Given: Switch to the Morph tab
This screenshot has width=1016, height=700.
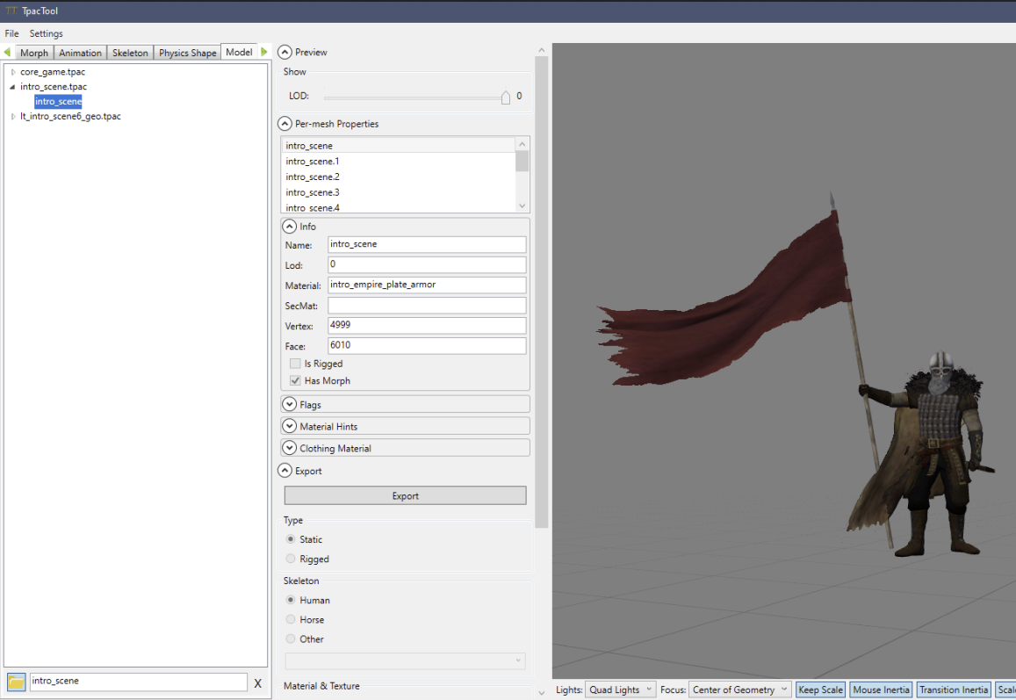Looking at the screenshot, I should click(x=33, y=53).
